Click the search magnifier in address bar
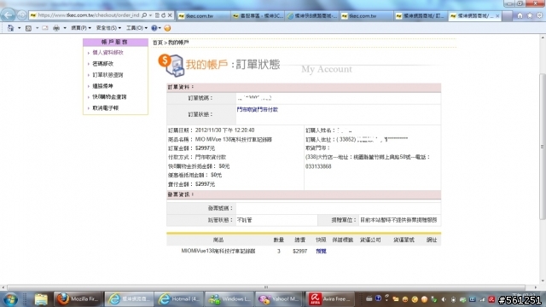This screenshot has width=546, height=307. [x=144, y=15]
